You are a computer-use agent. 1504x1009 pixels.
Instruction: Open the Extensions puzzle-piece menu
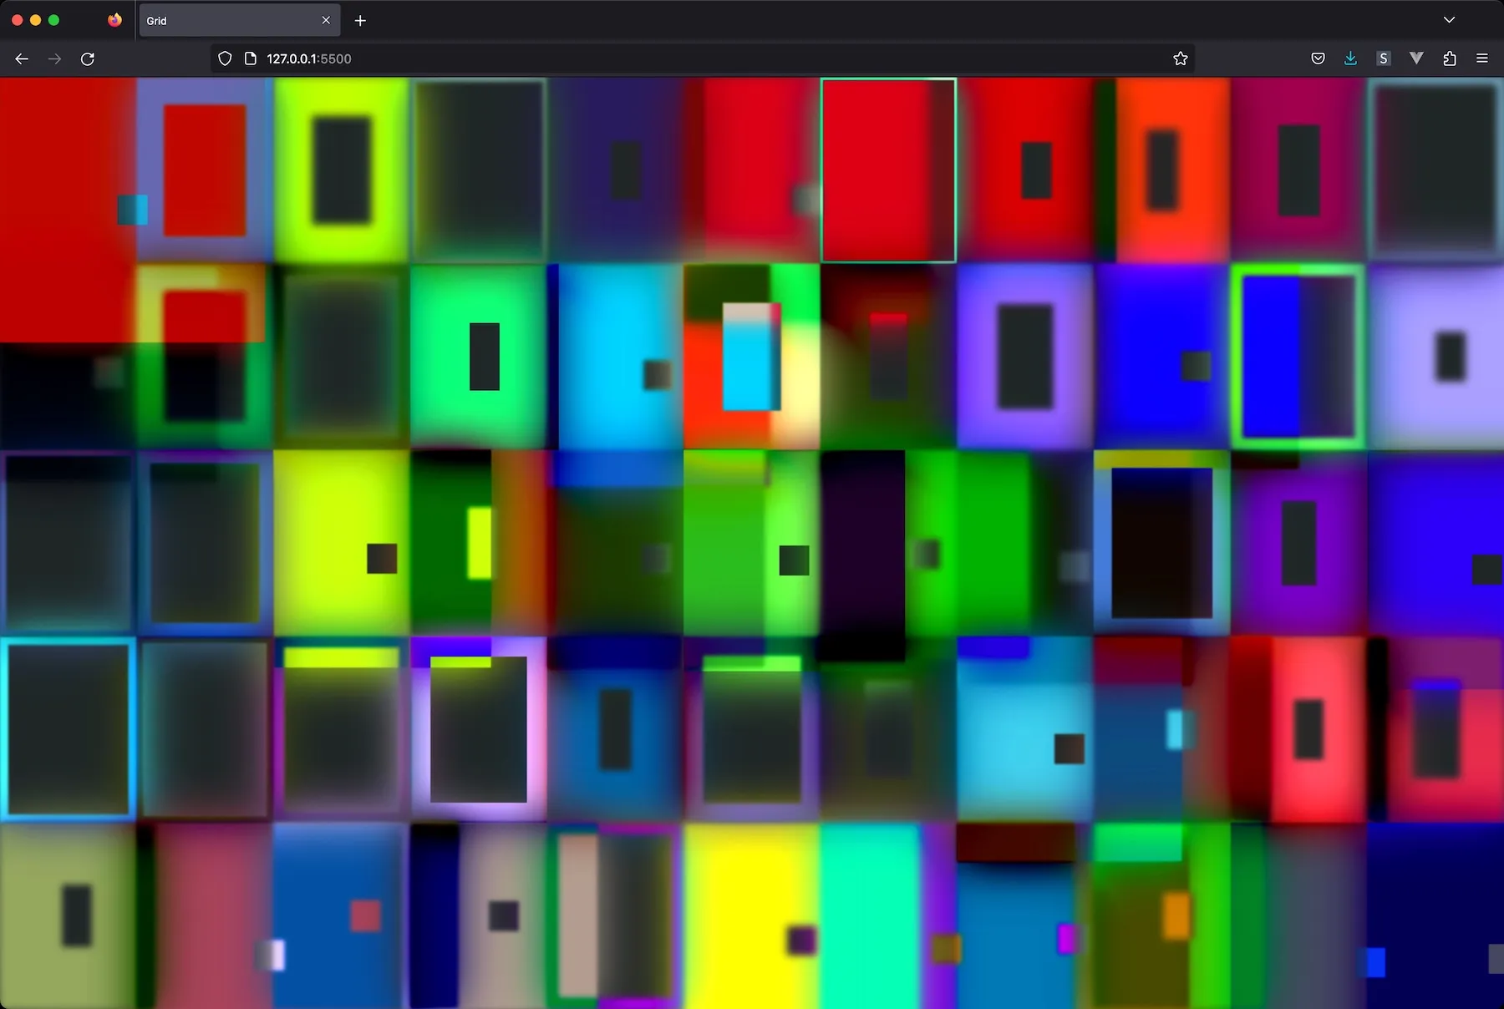click(x=1450, y=58)
